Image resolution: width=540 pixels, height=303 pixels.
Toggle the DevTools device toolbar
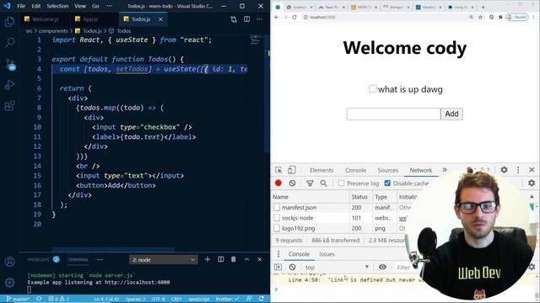coord(291,170)
